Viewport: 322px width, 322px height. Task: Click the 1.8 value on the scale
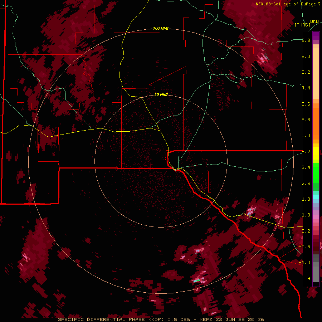[x=306, y=199]
